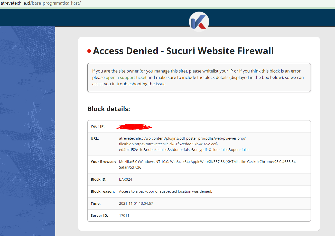Select the 'Your Browser:' row label
Image resolution: width=335 pixels, height=236 pixels.
103,162
